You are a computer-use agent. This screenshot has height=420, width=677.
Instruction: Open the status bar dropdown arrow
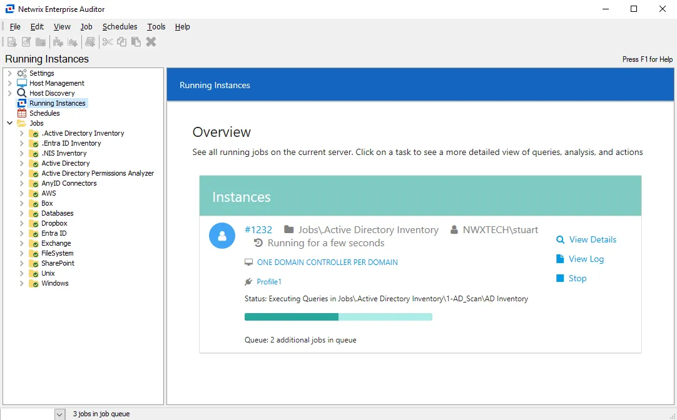click(x=59, y=414)
